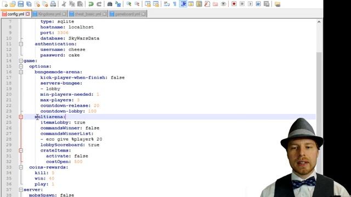The height and width of the screenshot is (197, 351).
Task: Click the Close document toolbar icon
Action: pyautogui.click(x=37, y=4)
